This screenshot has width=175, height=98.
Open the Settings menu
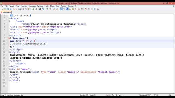point(40,6)
